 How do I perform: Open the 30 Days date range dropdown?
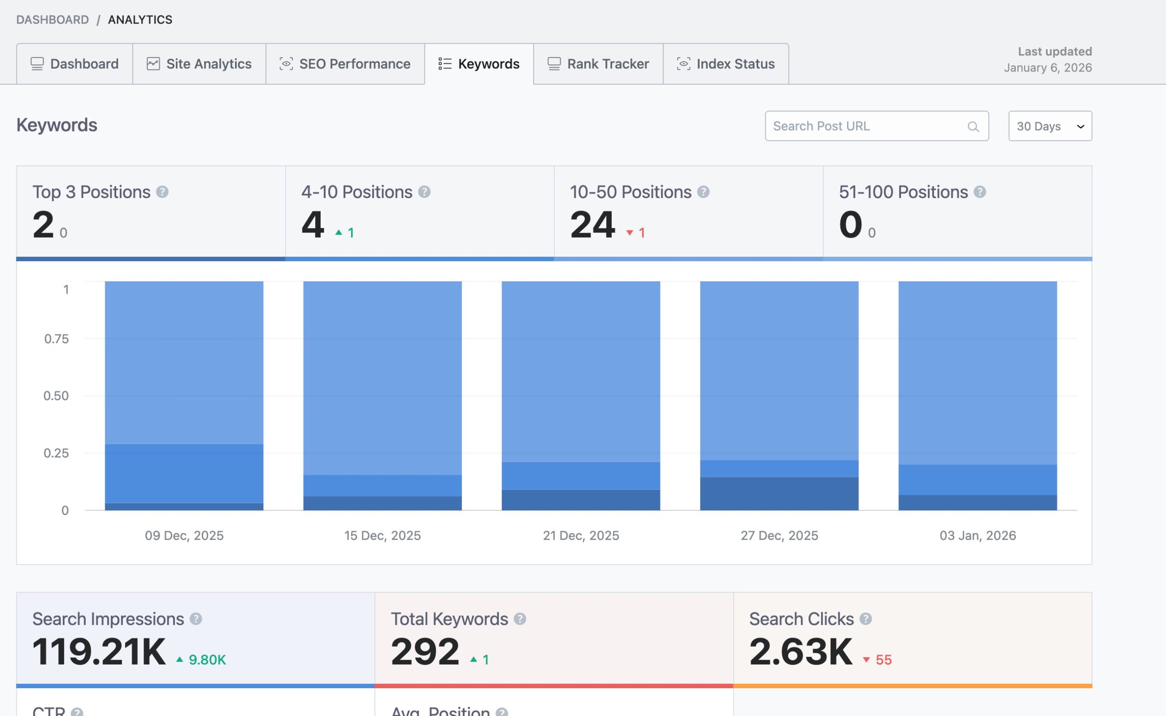coord(1049,126)
